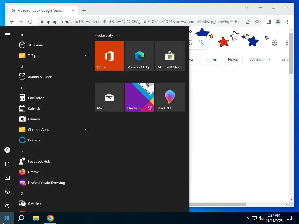This screenshot has height=224, width=299.
Task: Click the Chrome address bar URL
Action: click(x=143, y=22)
